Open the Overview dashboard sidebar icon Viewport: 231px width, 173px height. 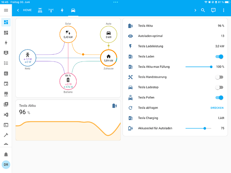click(x=6, y=22)
